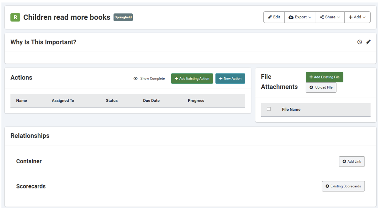Viewport: 382px width, 210px height.
Task: Click the green R result icon
Action: point(15,17)
